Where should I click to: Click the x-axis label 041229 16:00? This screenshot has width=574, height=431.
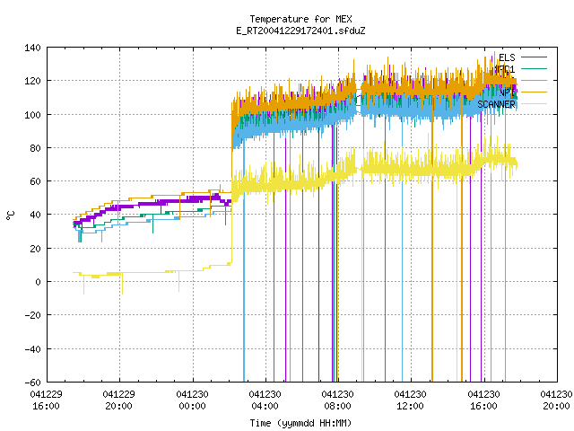pos(46,400)
